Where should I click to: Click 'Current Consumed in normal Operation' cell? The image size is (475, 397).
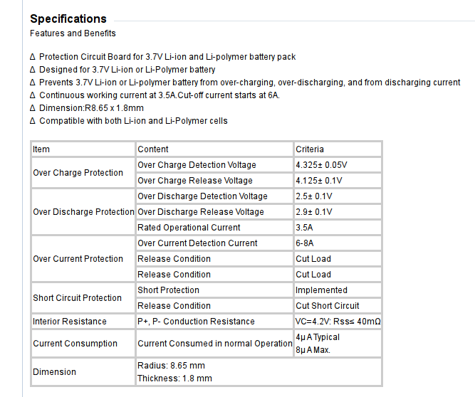(x=214, y=344)
